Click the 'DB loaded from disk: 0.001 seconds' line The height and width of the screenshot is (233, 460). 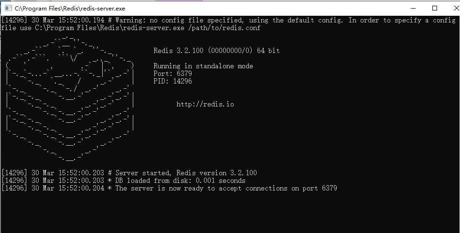coord(123,180)
